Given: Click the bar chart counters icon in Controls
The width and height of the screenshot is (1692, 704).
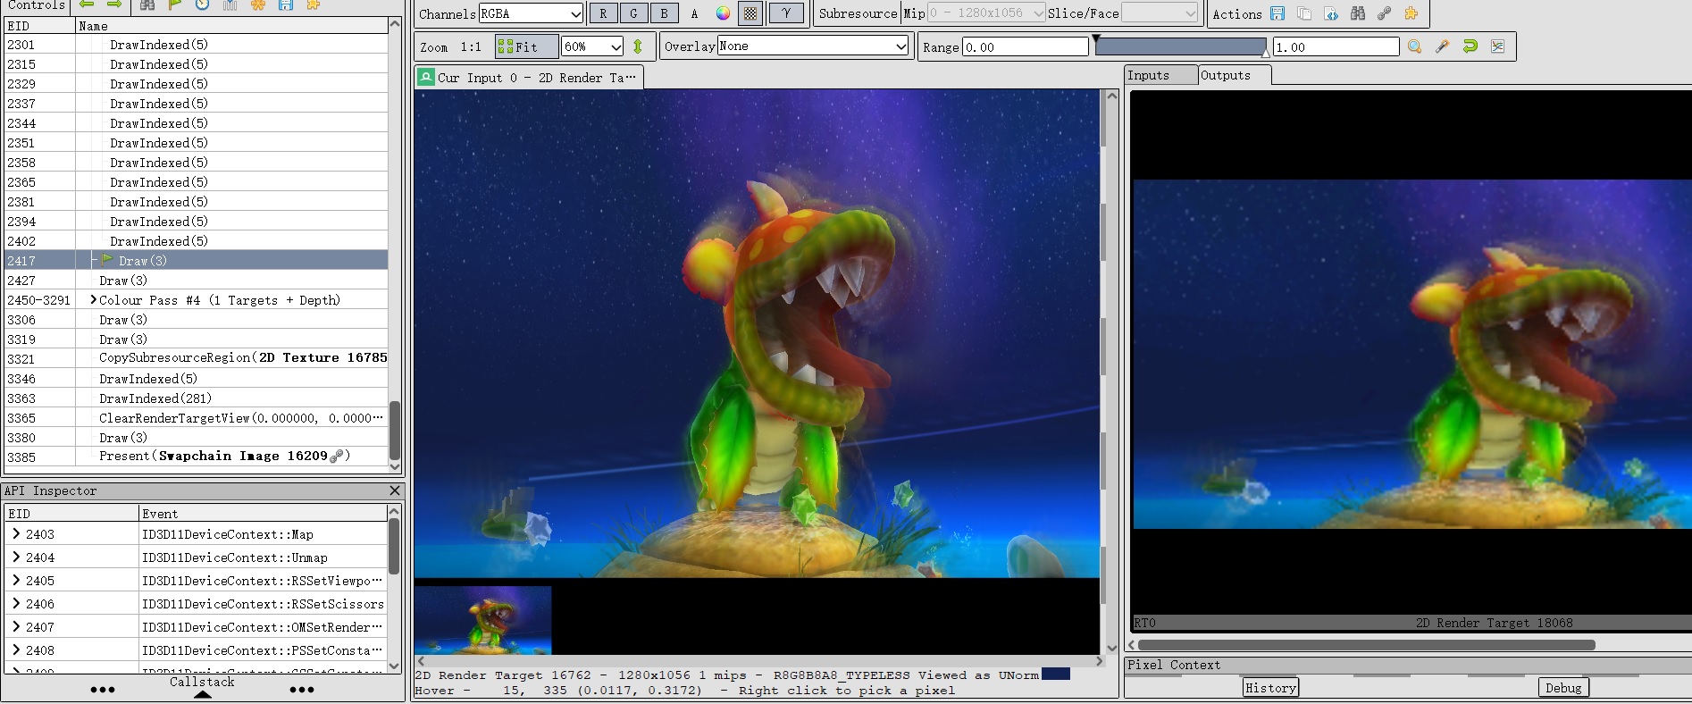Looking at the screenshot, I should point(230,4).
